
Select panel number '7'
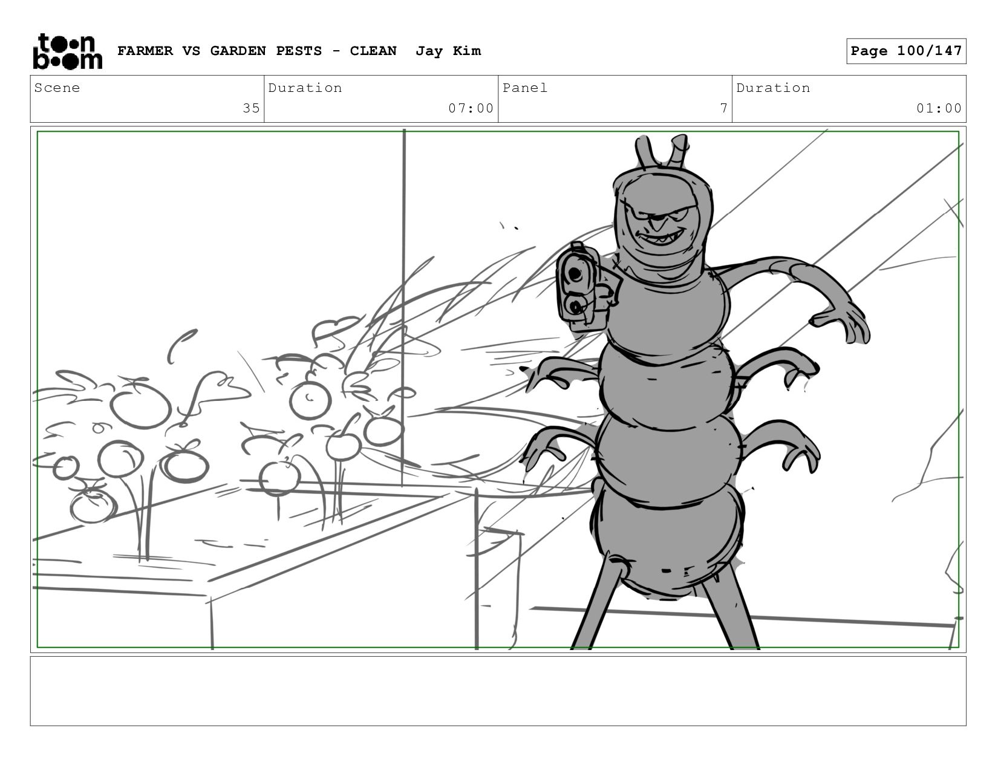(723, 108)
